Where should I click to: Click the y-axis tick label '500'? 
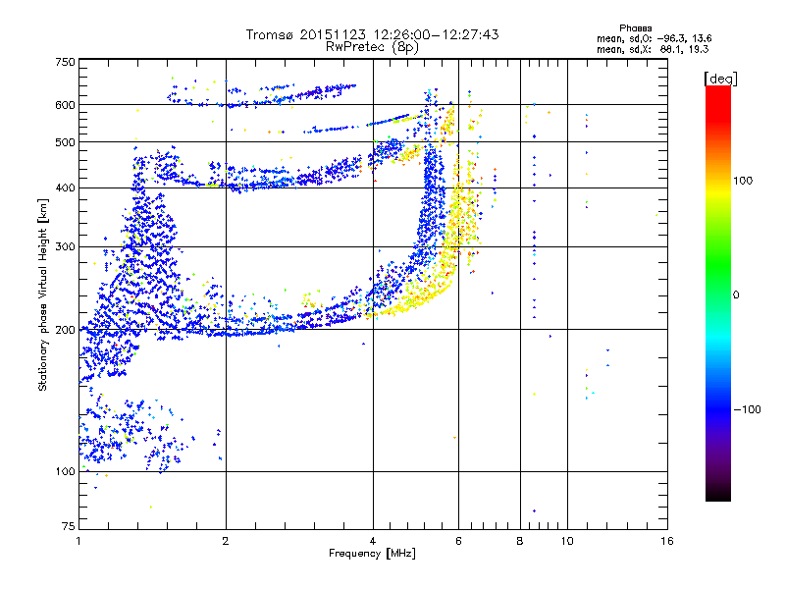(x=65, y=142)
